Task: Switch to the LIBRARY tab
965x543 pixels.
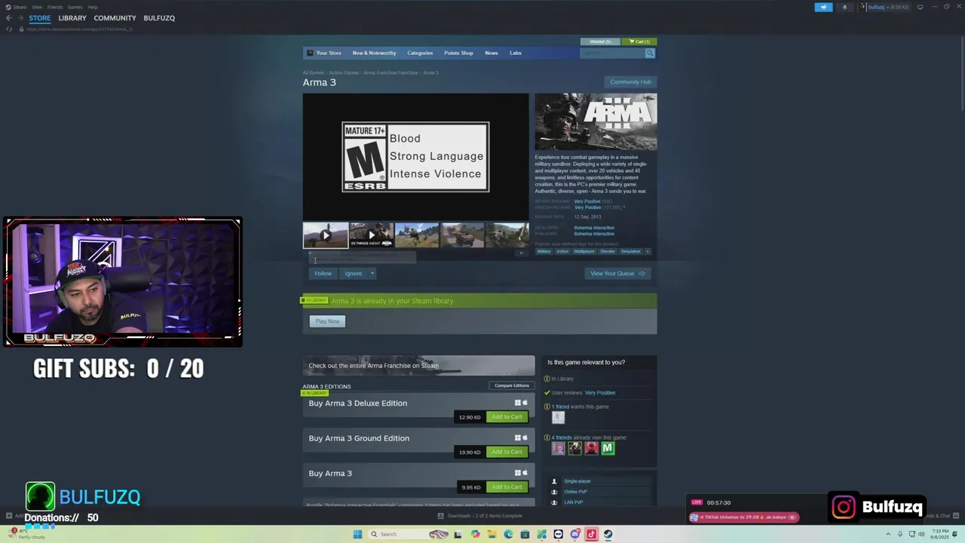Action: tap(72, 18)
